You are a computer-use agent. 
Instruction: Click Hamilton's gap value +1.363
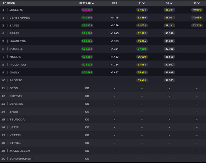[114, 41]
